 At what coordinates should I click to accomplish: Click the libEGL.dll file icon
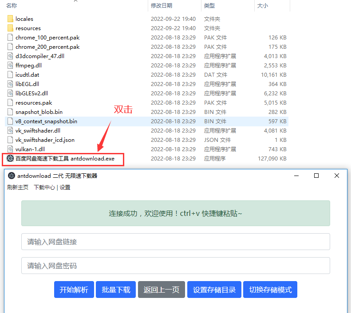pyautogui.click(x=10, y=84)
